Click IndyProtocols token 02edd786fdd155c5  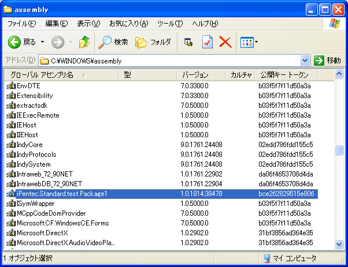(286, 155)
